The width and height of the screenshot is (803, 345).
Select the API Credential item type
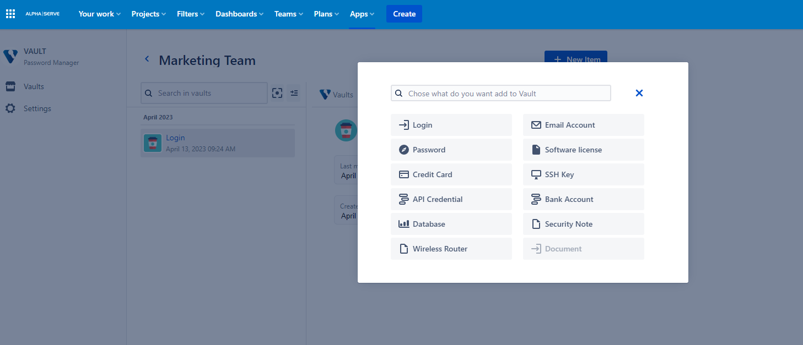[x=451, y=199]
